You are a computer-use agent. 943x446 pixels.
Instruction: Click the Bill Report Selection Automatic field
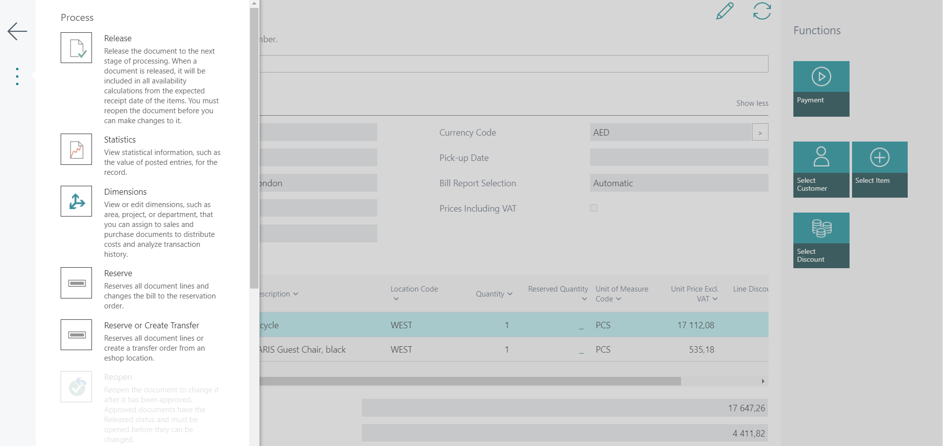point(679,183)
